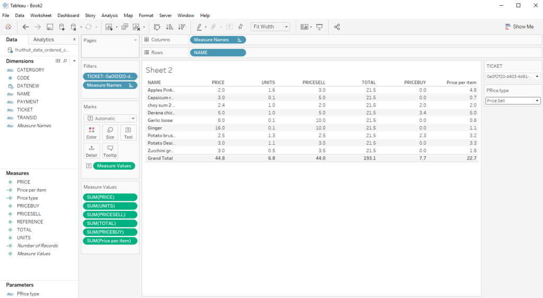Open the Color marks card
The image size is (543, 298).
pos(91,132)
